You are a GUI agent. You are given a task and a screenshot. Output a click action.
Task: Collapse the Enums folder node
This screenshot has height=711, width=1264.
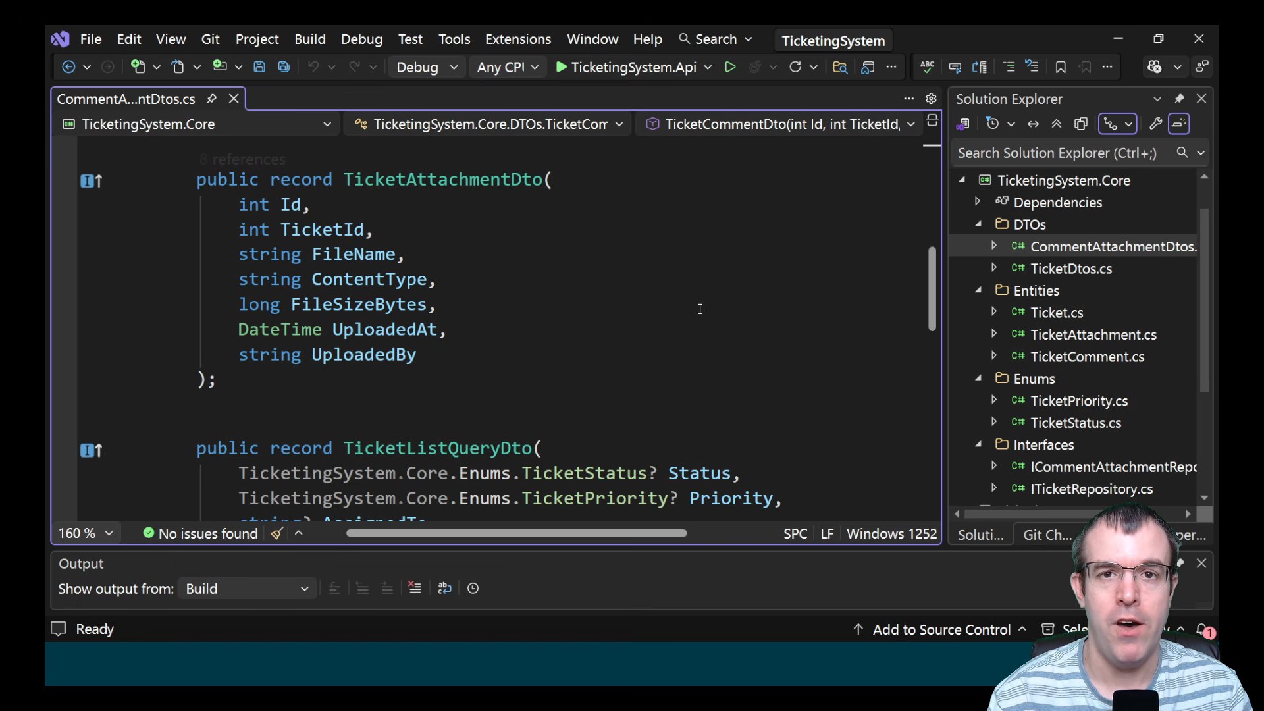978,379
